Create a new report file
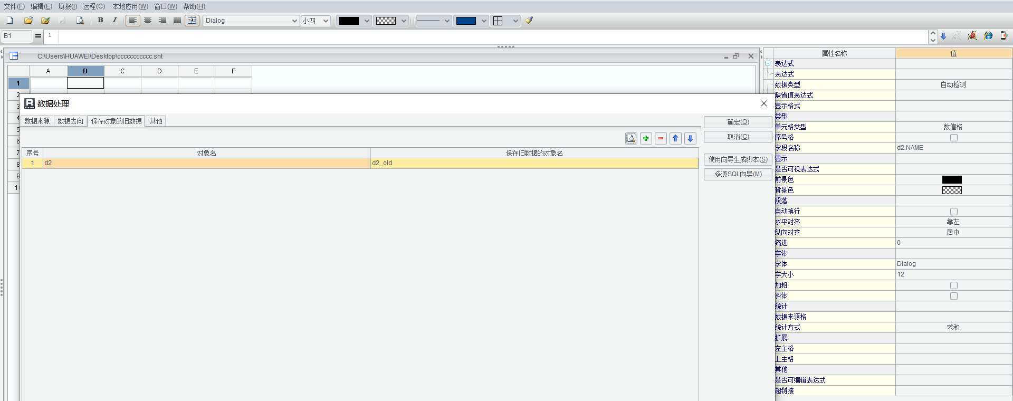Viewport: 1013px width, 401px height. click(9, 21)
